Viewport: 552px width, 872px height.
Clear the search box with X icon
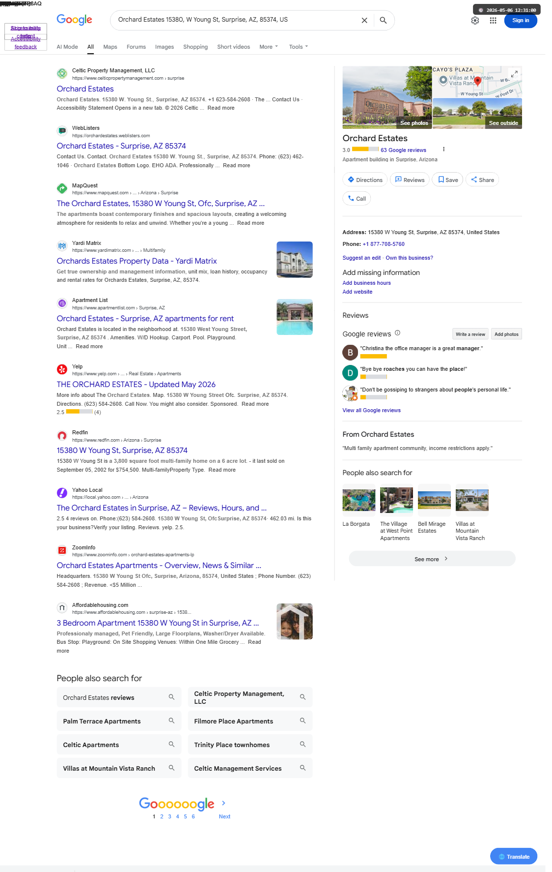click(364, 20)
